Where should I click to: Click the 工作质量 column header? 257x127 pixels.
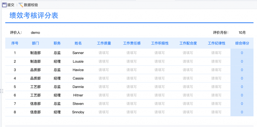104,43
